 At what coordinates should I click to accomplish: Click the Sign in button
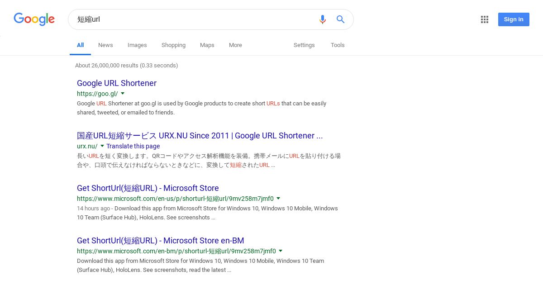click(x=514, y=19)
